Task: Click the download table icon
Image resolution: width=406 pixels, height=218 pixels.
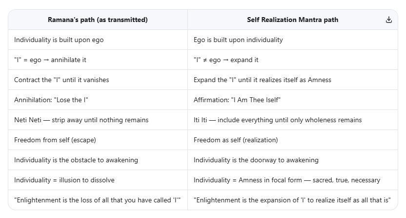Action: (x=388, y=20)
